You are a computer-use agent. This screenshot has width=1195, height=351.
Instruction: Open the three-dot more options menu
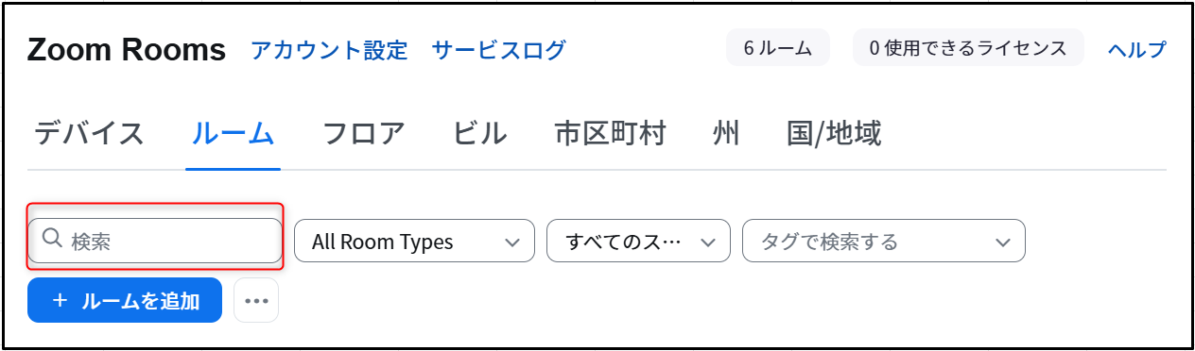click(x=256, y=300)
